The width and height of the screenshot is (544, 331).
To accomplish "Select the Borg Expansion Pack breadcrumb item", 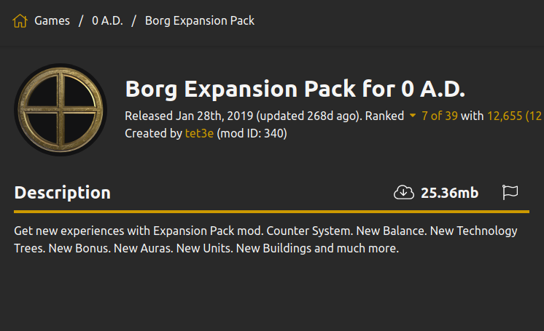I will point(200,21).
